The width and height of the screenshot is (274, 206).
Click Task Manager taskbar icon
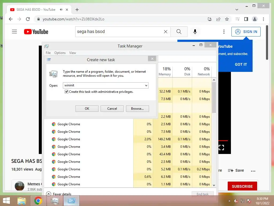click(55, 201)
